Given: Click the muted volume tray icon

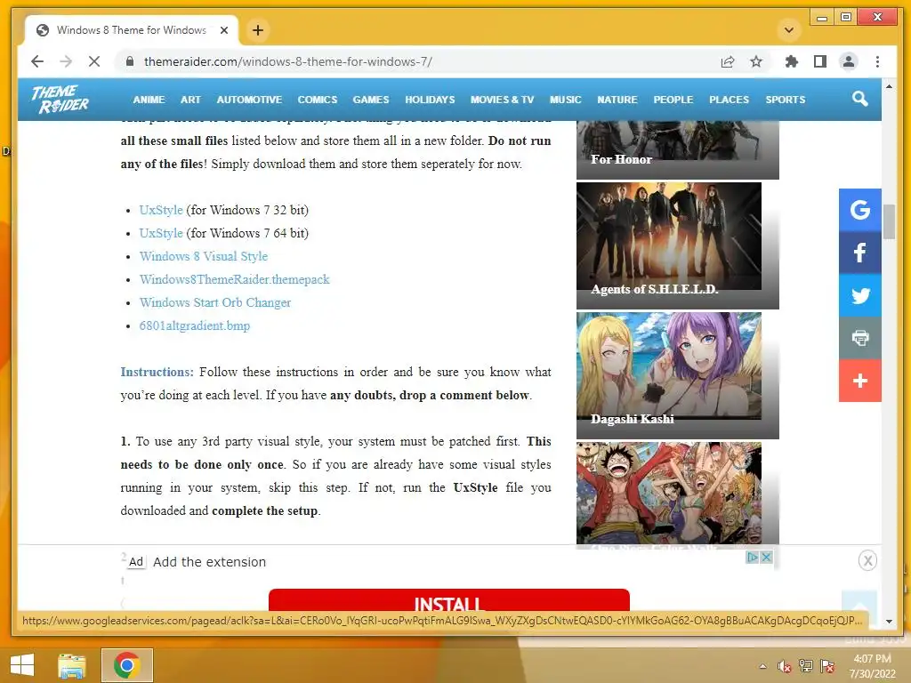Looking at the screenshot, I should [784, 666].
